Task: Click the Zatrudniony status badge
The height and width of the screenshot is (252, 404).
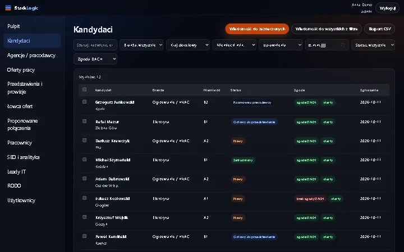Action: [243, 160]
